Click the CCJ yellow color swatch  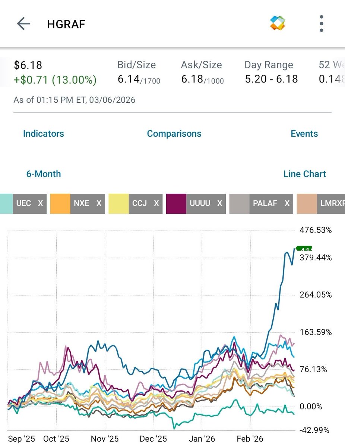tap(118, 203)
